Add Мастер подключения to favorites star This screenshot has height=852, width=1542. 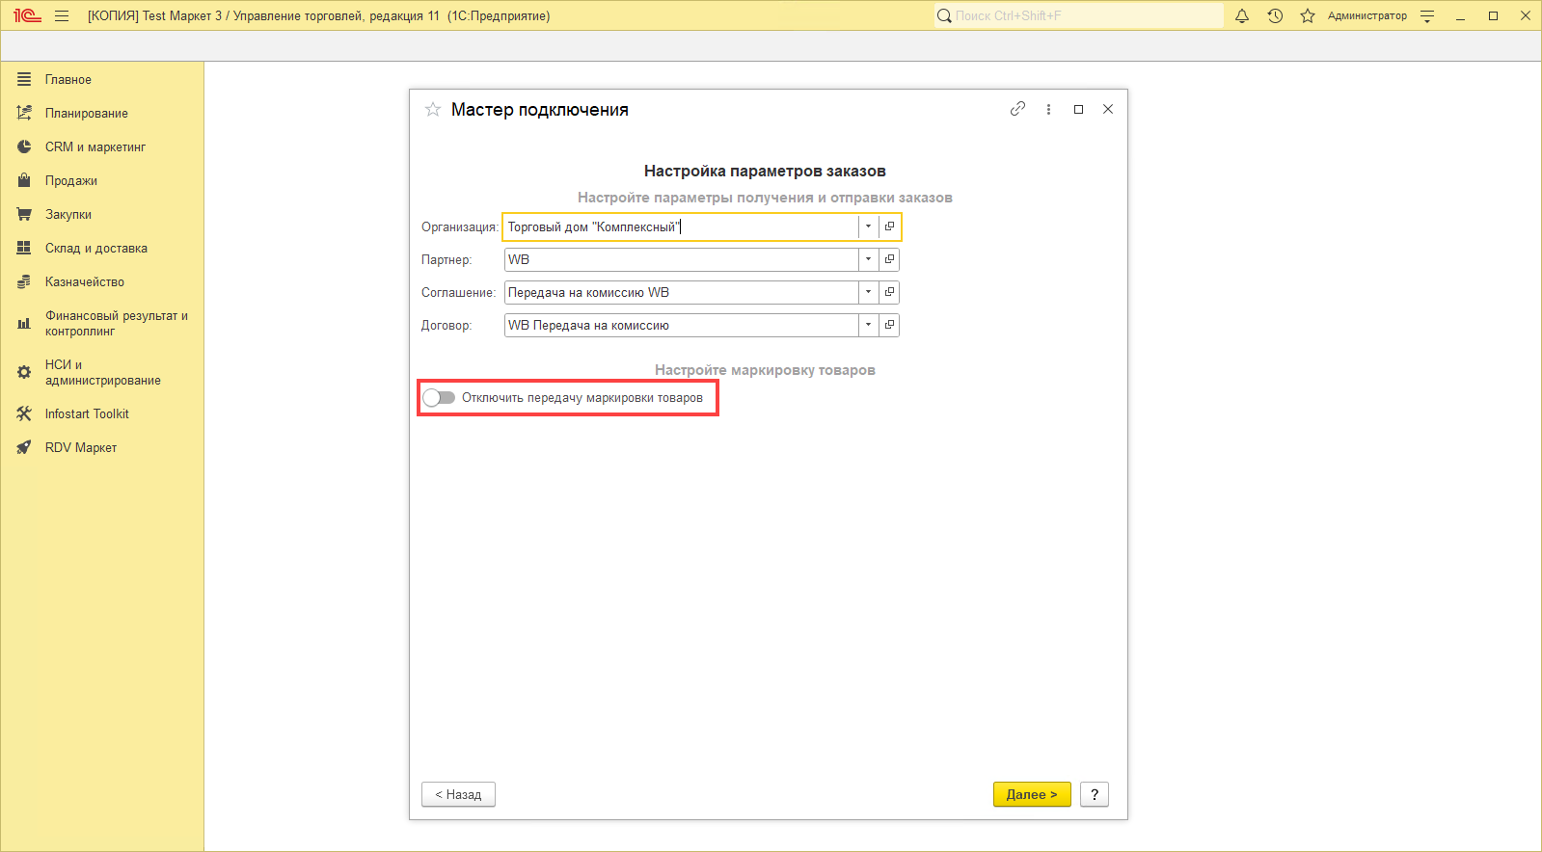click(433, 109)
